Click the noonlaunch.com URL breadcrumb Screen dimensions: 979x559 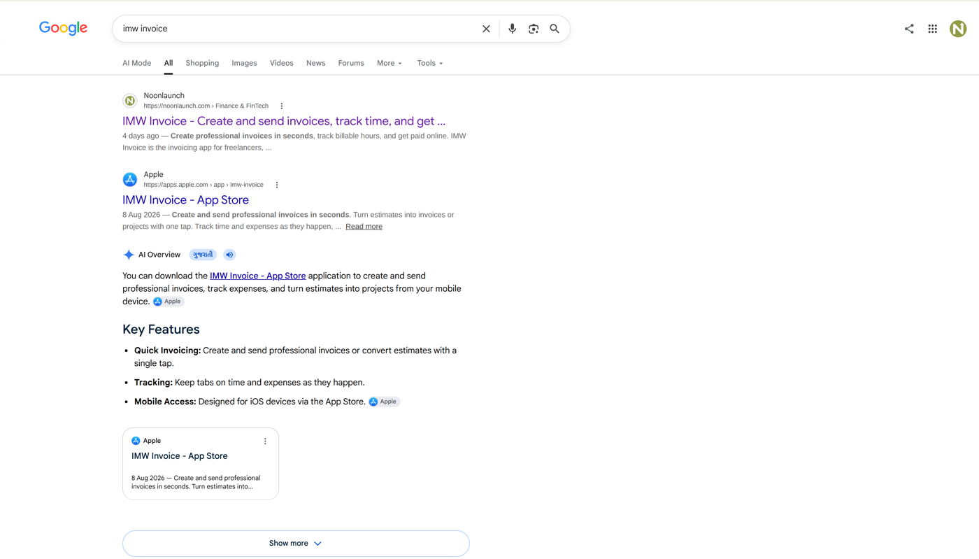(206, 106)
